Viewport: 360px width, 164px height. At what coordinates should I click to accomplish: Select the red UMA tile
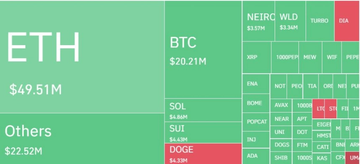coord(352,158)
